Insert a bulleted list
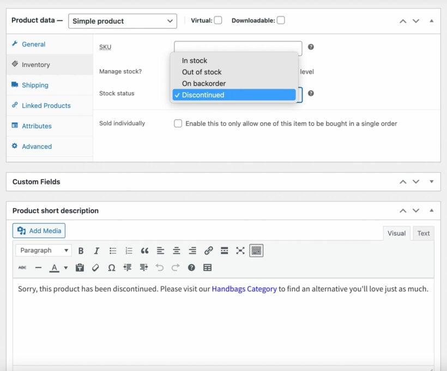The image size is (447, 371). pos(113,251)
